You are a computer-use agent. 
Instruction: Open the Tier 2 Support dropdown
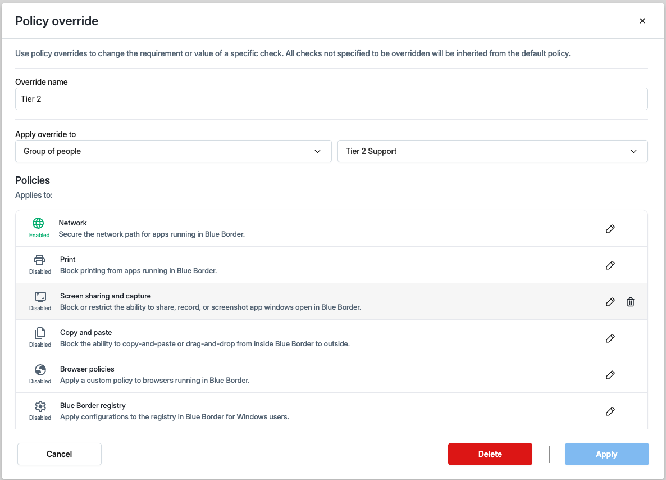click(492, 151)
